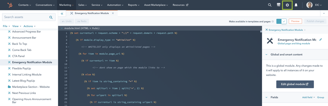Close the Emergency Notification Module tab

click(113, 13)
